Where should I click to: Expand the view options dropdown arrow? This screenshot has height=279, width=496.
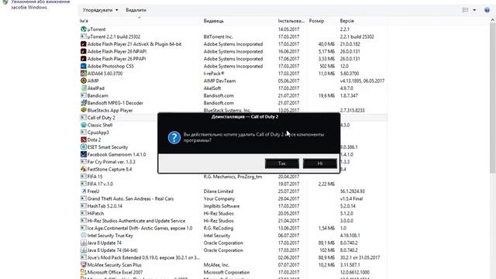[x=474, y=10]
